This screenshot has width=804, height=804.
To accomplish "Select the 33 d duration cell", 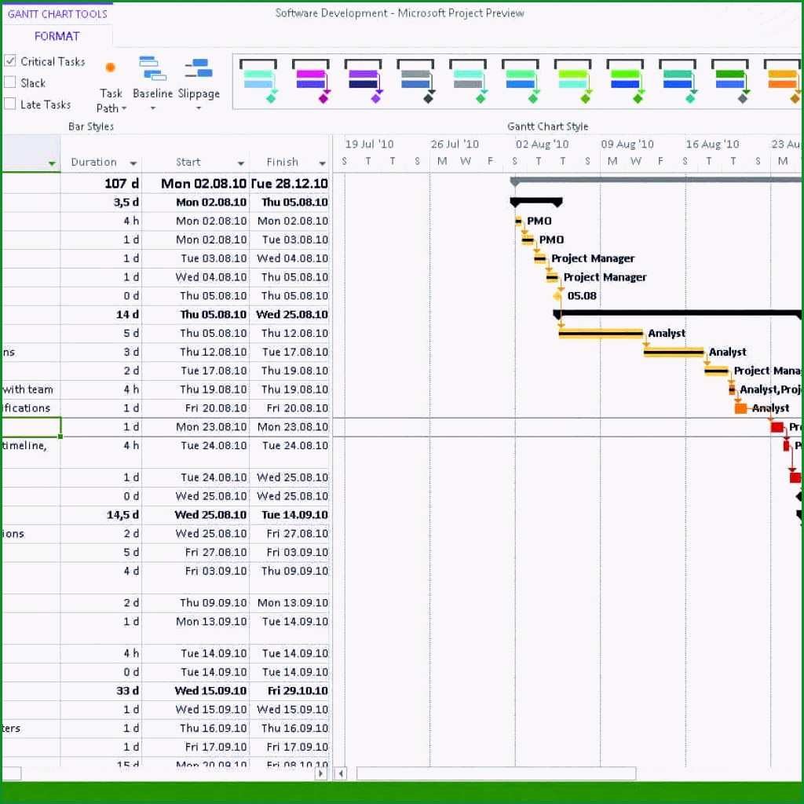I will point(101,691).
